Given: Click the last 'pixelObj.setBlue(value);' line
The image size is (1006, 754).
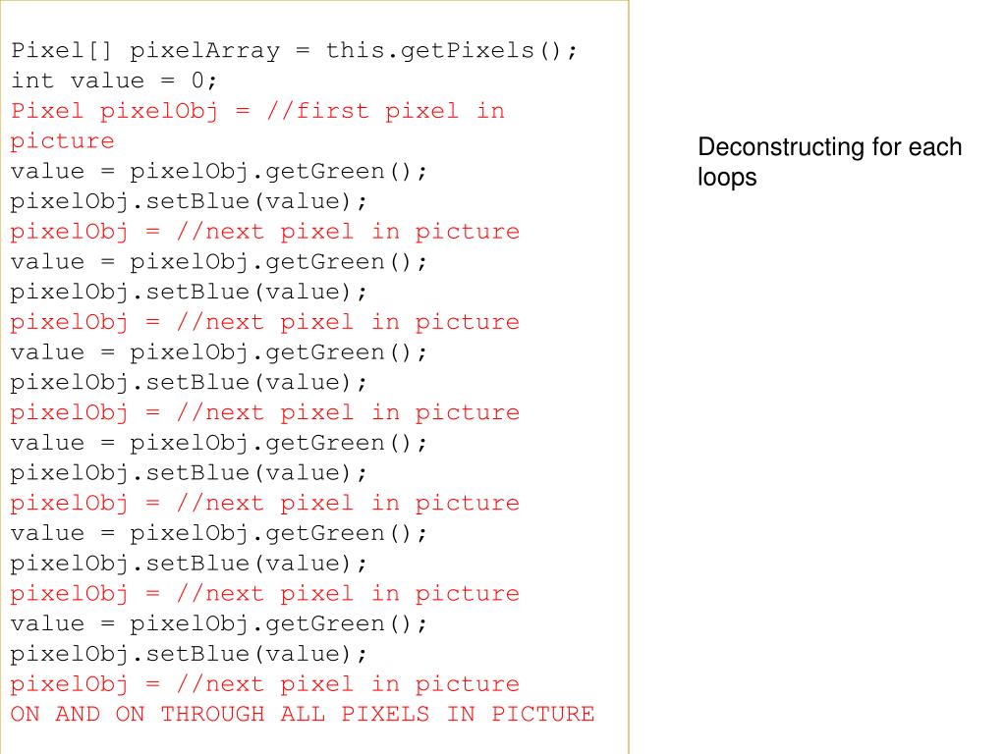Looking at the screenshot, I should (189, 653).
